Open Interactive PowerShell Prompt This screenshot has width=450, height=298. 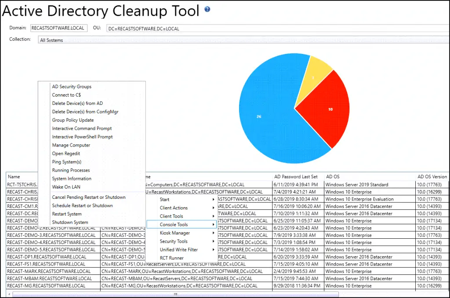pyautogui.click(x=82, y=136)
